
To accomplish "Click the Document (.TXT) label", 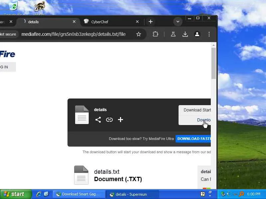I will pos(118,179).
